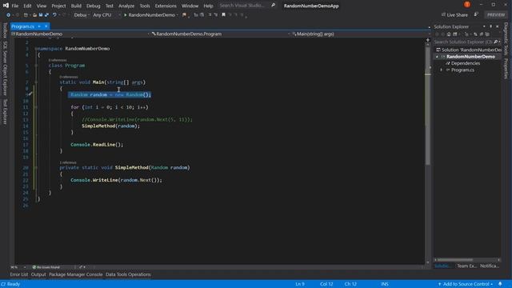Close the Program.cs tab
This screenshot has height=288, width=512.
tap(46, 26)
